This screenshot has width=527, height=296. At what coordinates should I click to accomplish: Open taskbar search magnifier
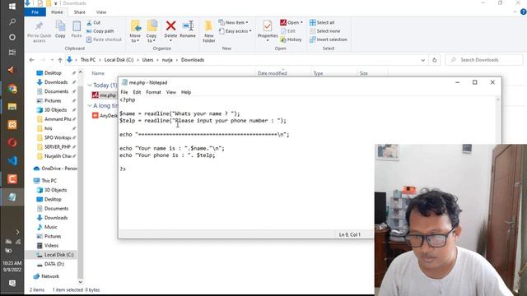pos(12,22)
